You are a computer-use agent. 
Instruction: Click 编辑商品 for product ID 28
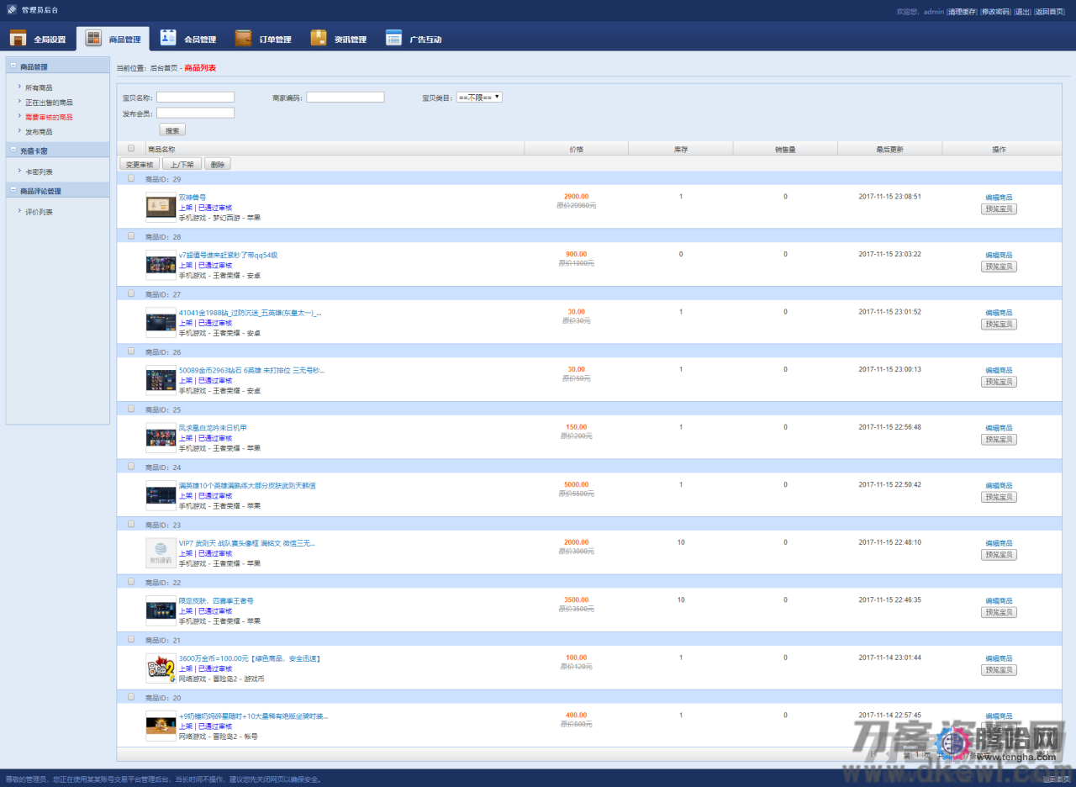(999, 255)
